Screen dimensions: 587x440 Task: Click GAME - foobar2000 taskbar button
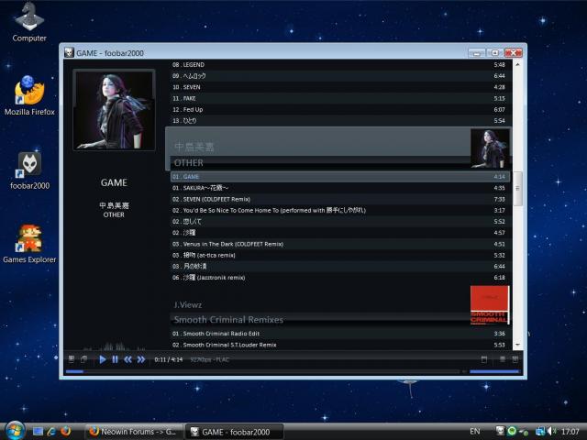(235, 432)
